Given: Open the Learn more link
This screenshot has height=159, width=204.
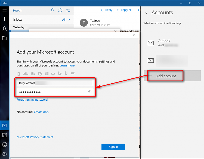Looking at the screenshot, I should (67, 65).
